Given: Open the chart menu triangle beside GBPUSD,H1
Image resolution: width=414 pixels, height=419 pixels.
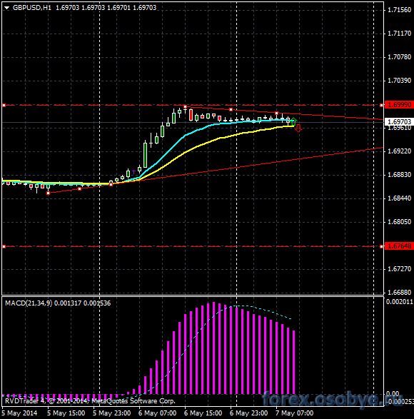Looking at the screenshot, I should (6, 8).
